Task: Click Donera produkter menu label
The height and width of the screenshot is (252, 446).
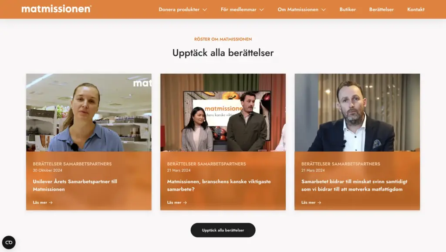Action: pyautogui.click(x=179, y=10)
